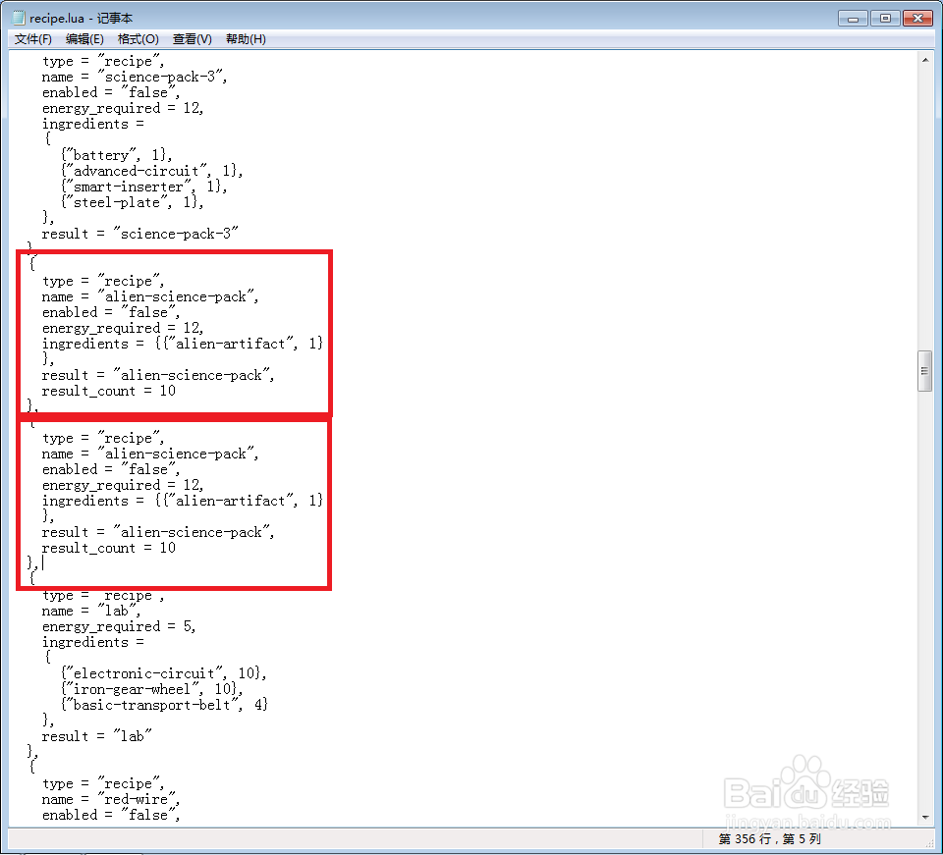Image resolution: width=943 pixels, height=855 pixels.
Task: Close the recipe.lua Notepad window
Action: coord(917,19)
